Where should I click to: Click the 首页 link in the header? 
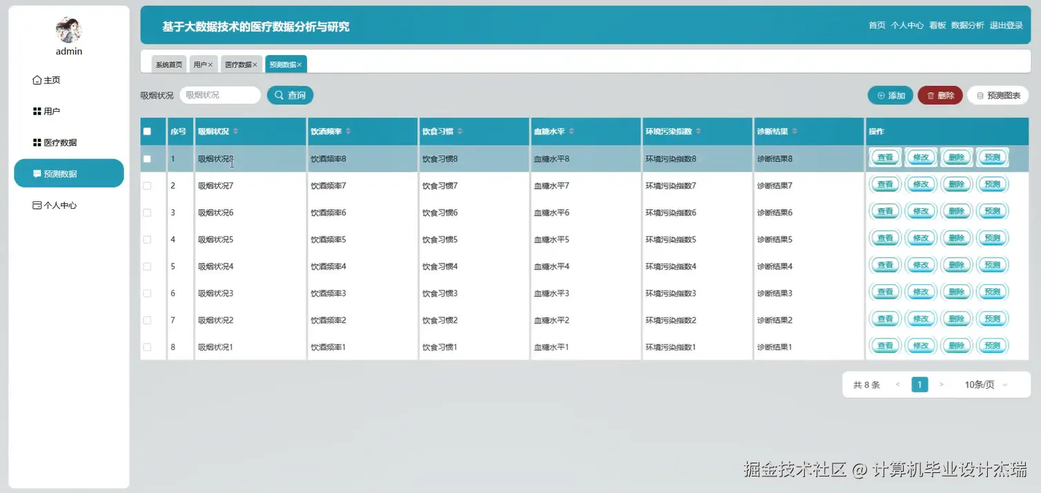[x=877, y=26]
